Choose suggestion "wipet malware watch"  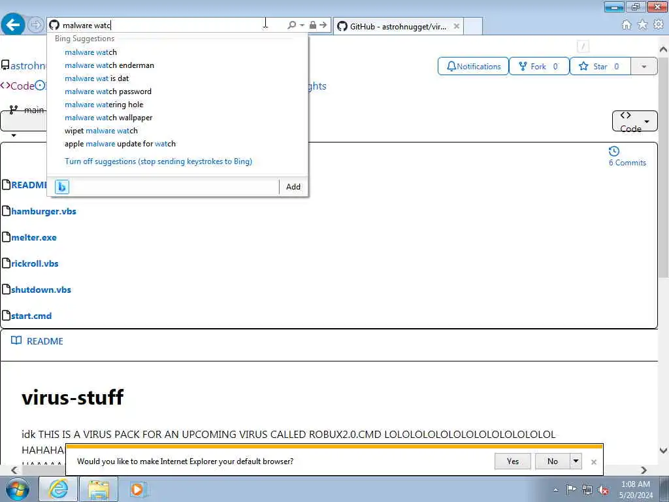[101, 131]
